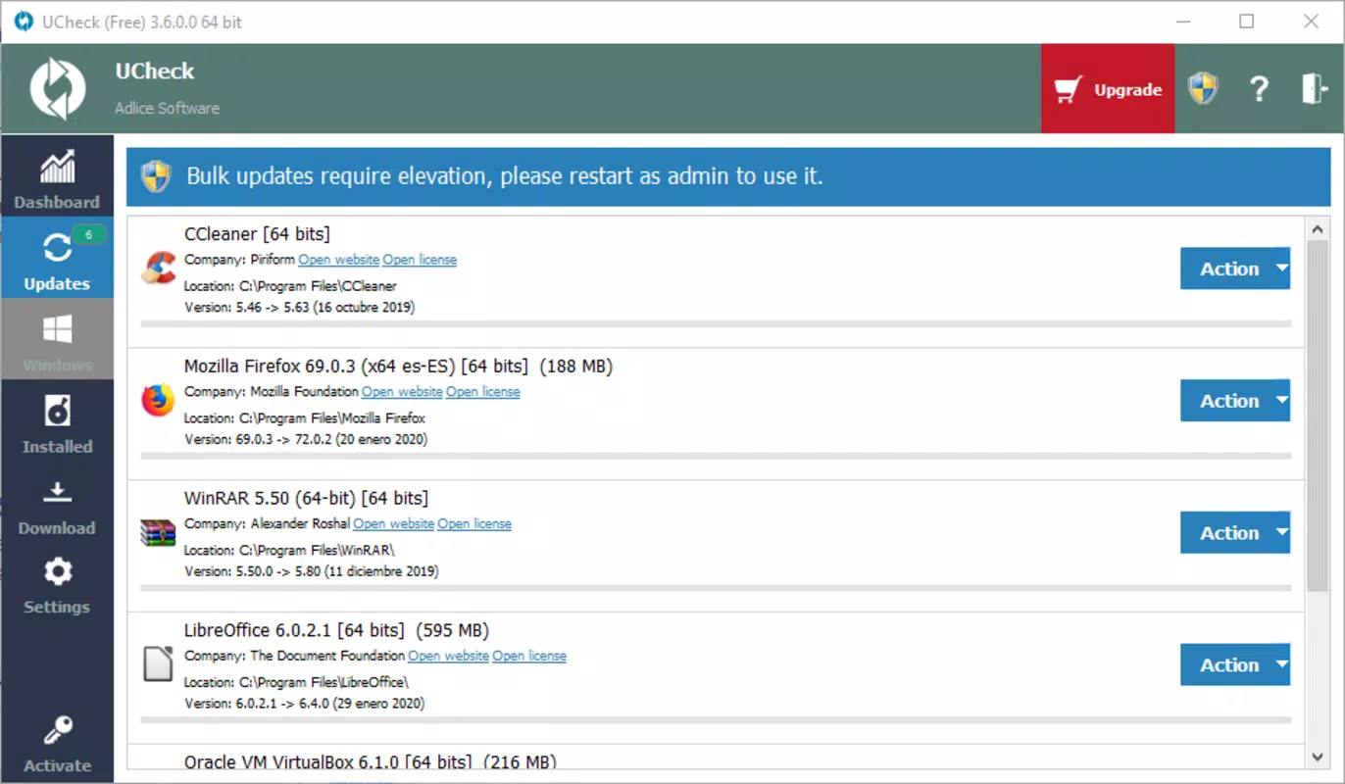Select the "CCleaner [64 bits]" title
The width and height of the screenshot is (1345, 784).
pyautogui.click(x=257, y=234)
